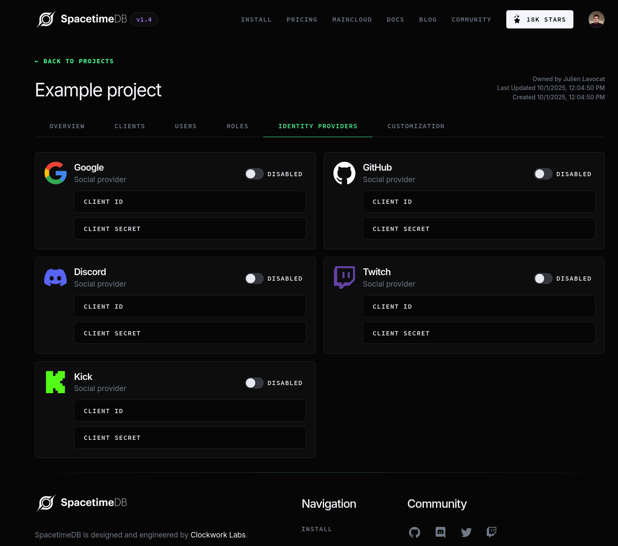Open Discord from the Community footer icons
Viewport: 618px width, 546px height.
point(440,532)
